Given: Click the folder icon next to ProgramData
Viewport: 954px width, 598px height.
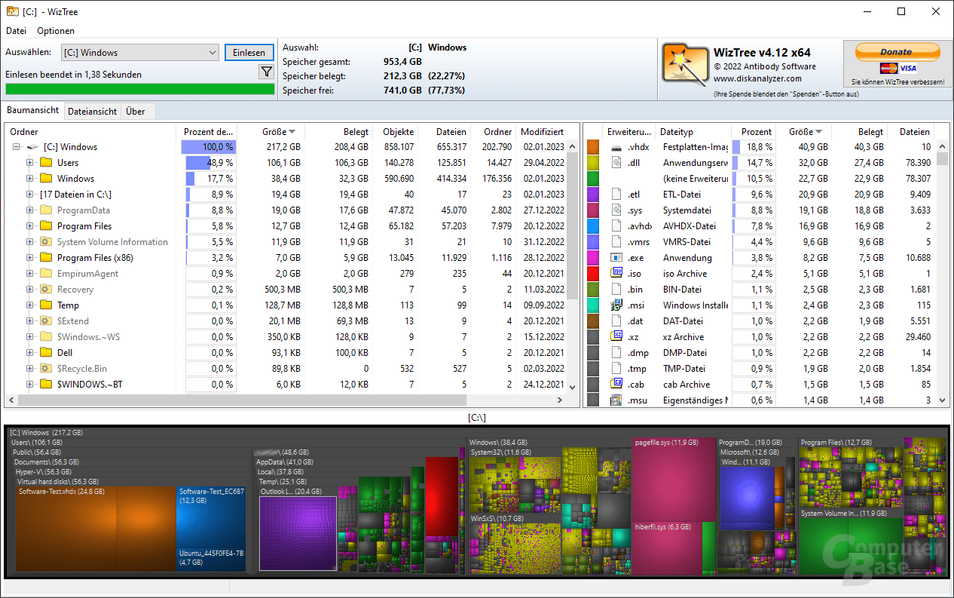Looking at the screenshot, I should 45,210.
